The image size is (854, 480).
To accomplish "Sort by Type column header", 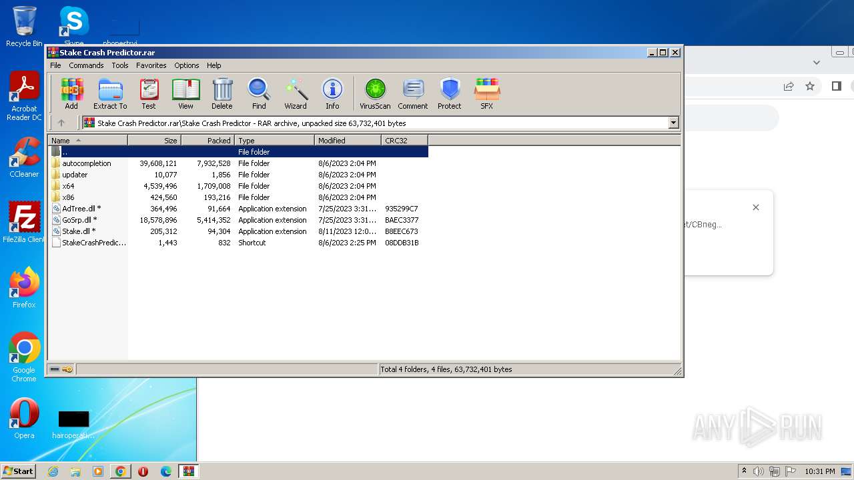I will [x=275, y=140].
